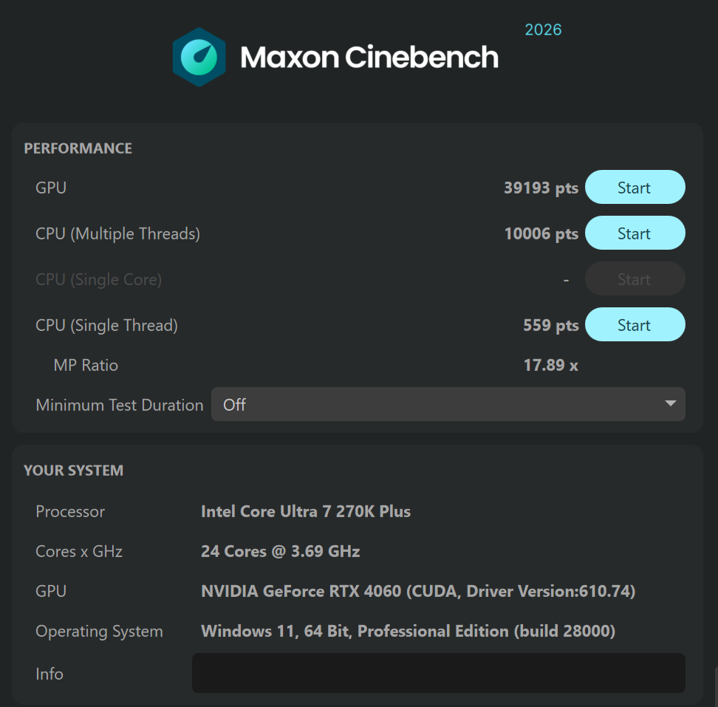718x707 pixels.
Task: Click the YOUR SYSTEM section heading
Action: click(x=74, y=471)
